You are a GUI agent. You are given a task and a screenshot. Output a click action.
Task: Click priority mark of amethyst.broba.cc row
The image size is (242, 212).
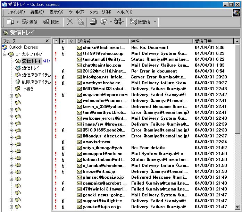click(x=56, y=83)
